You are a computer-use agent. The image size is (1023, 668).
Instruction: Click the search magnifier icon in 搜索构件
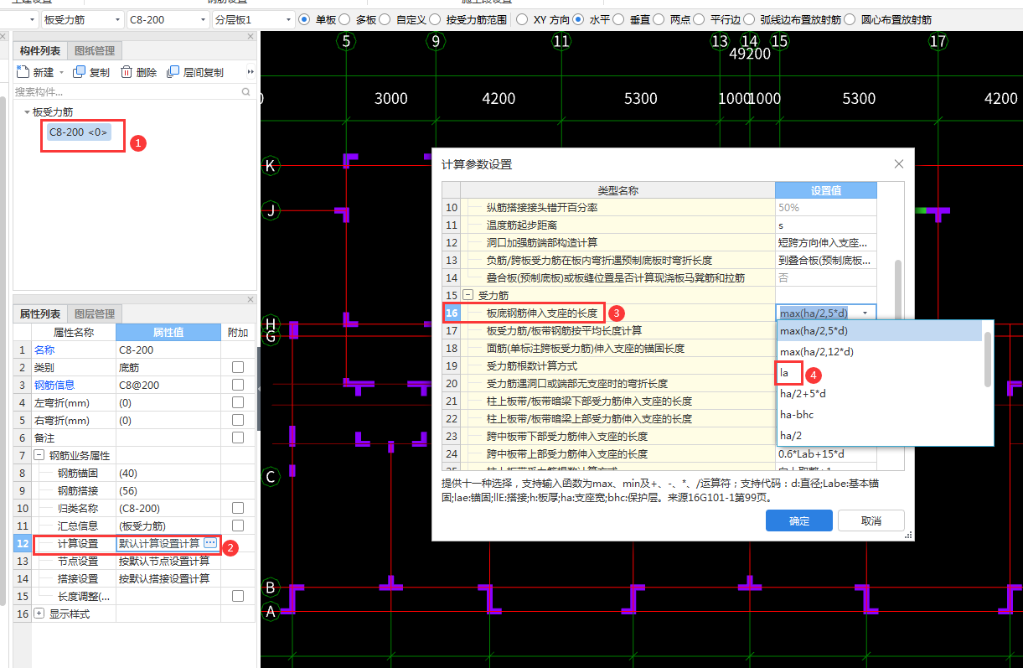[247, 91]
